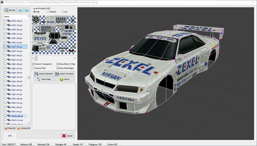The height and width of the screenshot is (146, 257).
Task: Check the n2d3r.cdo.gz checkbox
Action: [x=5, y=21]
